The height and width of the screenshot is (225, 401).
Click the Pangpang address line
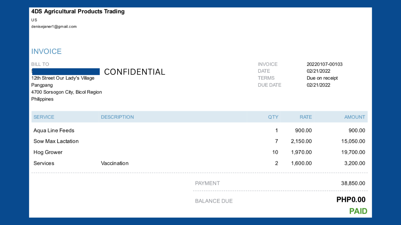pyautogui.click(x=42, y=85)
